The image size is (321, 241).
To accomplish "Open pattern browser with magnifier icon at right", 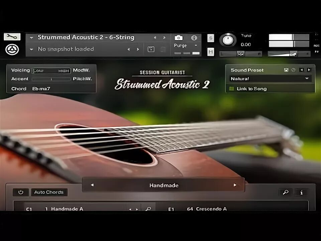I will pyautogui.click(x=285, y=192).
